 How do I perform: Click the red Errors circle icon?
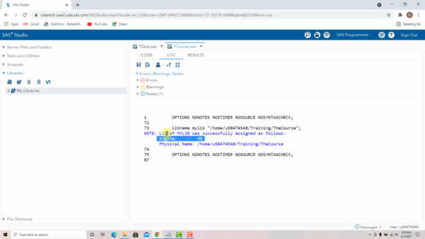pos(143,80)
